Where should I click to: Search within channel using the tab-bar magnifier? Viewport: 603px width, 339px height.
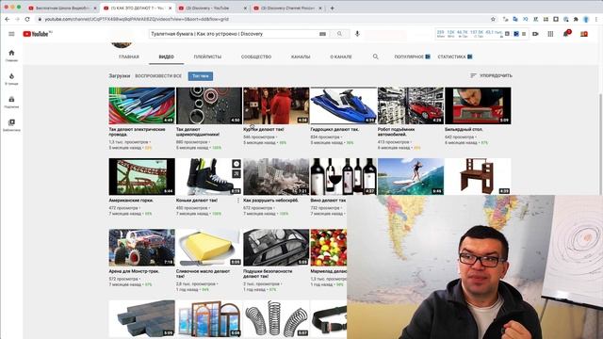(x=376, y=56)
